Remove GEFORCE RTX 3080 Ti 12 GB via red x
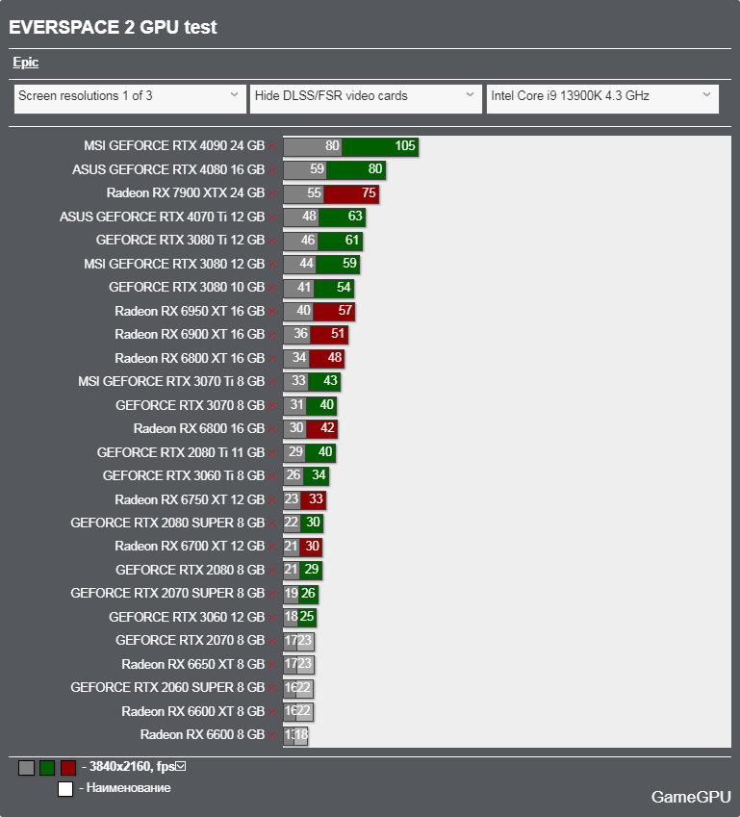740x817 pixels. [271, 241]
